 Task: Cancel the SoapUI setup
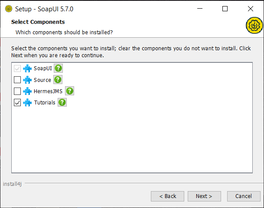(244, 196)
